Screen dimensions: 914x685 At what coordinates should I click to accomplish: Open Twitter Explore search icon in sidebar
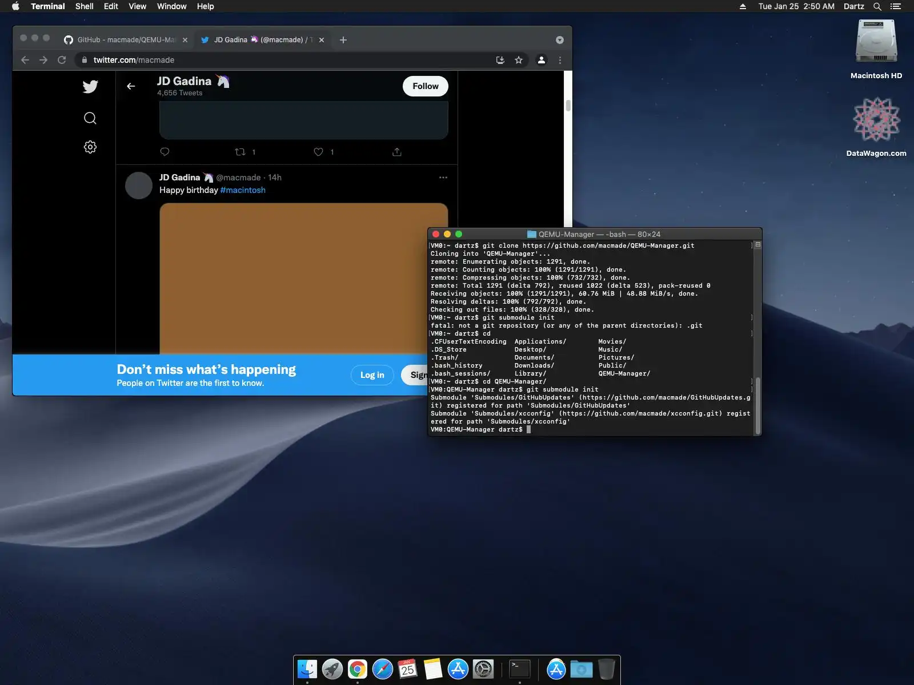pyautogui.click(x=90, y=118)
